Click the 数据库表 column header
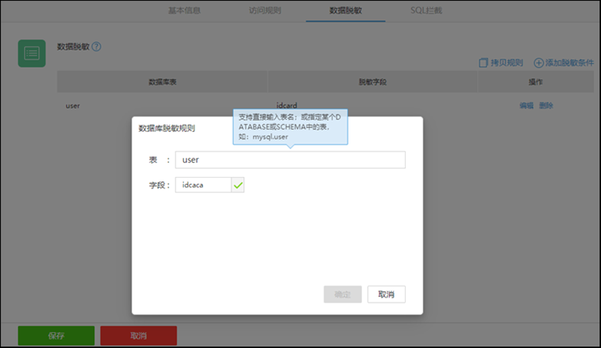Viewport: 601px width, 348px height. [162, 82]
